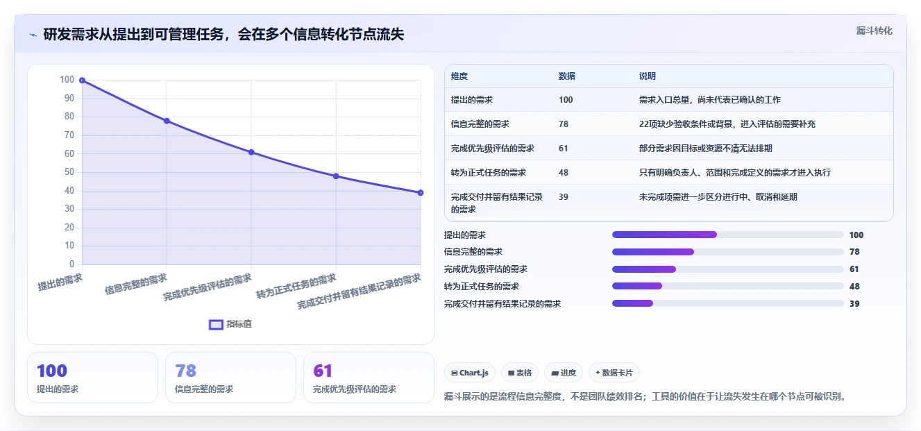Click the chart data point at value 61
Image resolution: width=921 pixels, height=431 pixels.
[x=251, y=152]
